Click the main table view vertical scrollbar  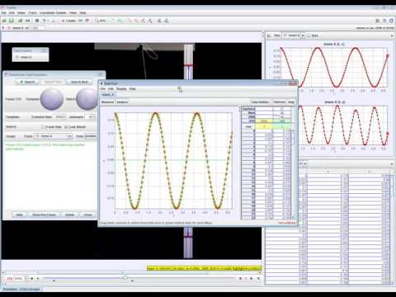pos(392,229)
